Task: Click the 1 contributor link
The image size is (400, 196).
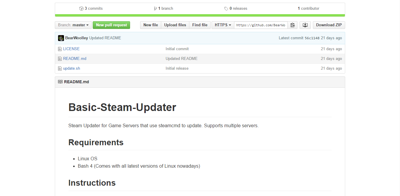Action: tap(308, 8)
